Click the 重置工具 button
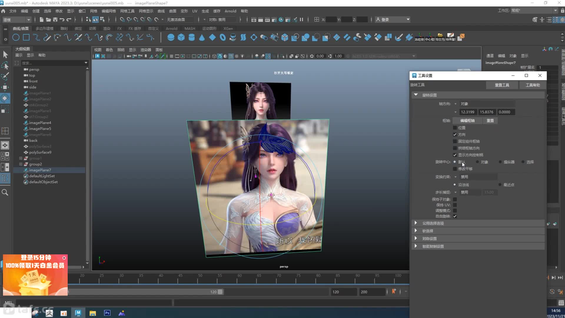The height and width of the screenshot is (318, 565). click(502, 85)
